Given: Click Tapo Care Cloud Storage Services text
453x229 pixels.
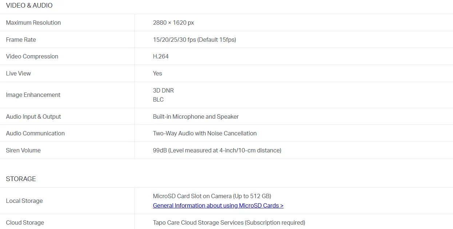Looking at the screenshot, I should 229,222.
